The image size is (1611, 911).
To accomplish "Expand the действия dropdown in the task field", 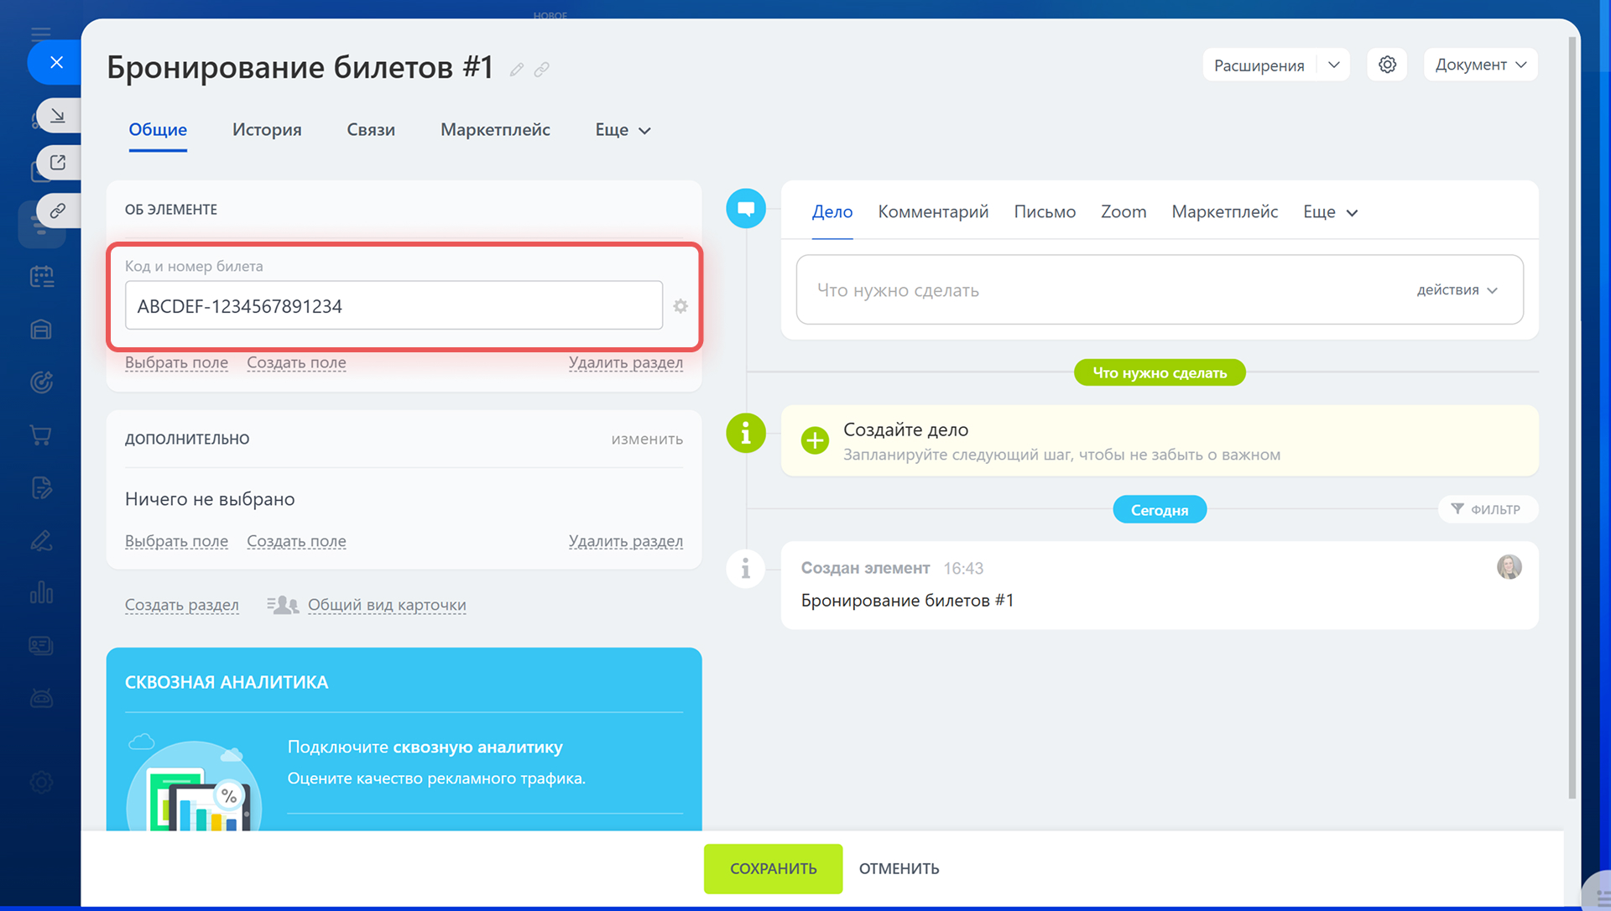I will (x=1457, y=290).
